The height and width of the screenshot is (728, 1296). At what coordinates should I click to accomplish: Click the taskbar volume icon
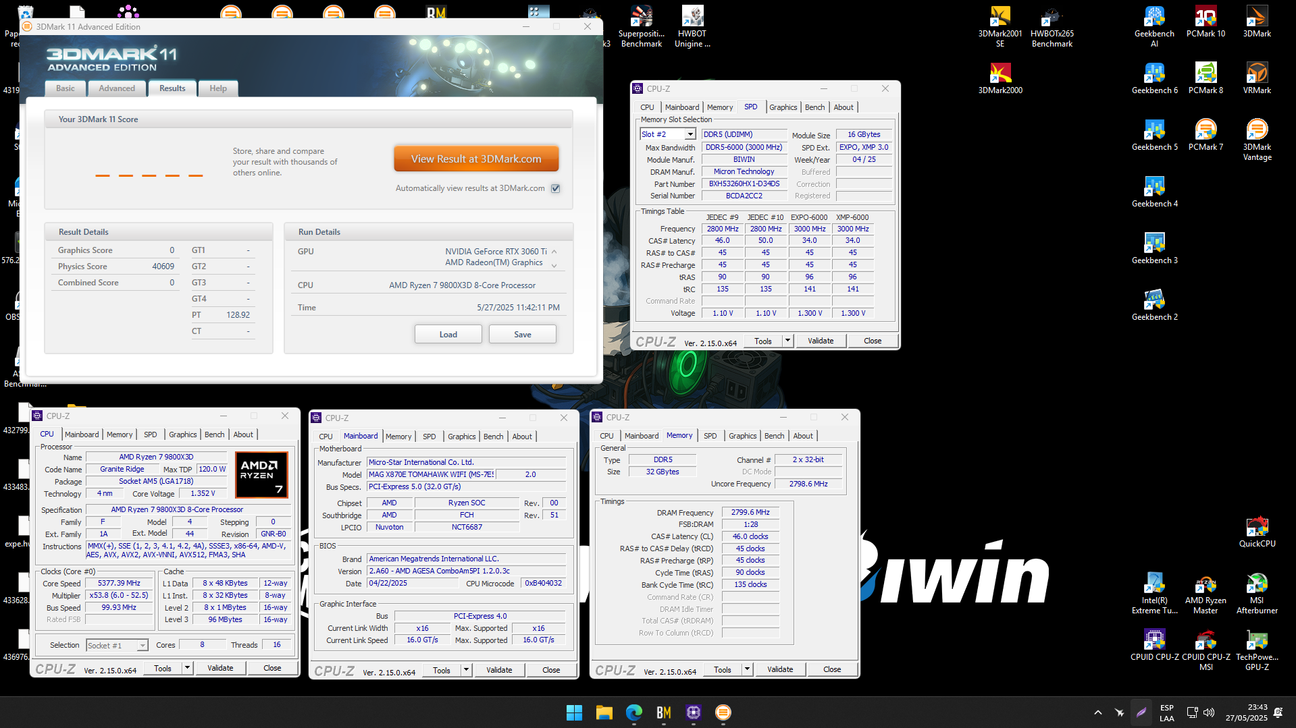(x=1209, y=712)
